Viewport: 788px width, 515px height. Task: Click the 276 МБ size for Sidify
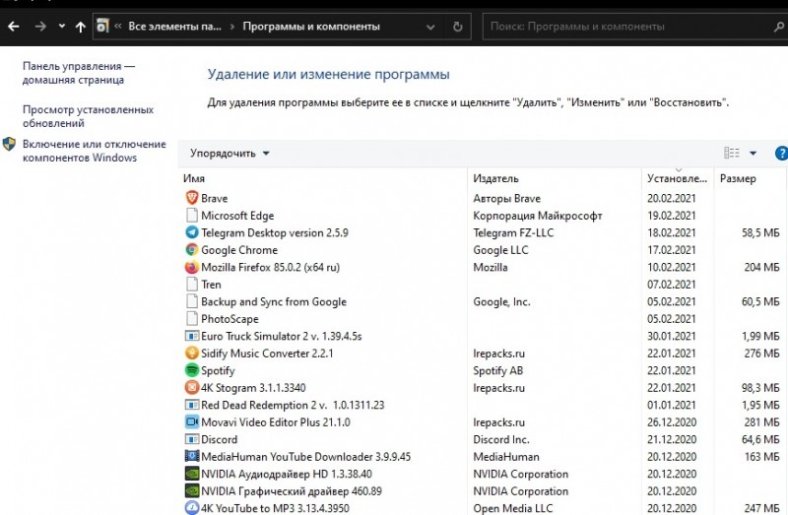[x=761, y=354]
